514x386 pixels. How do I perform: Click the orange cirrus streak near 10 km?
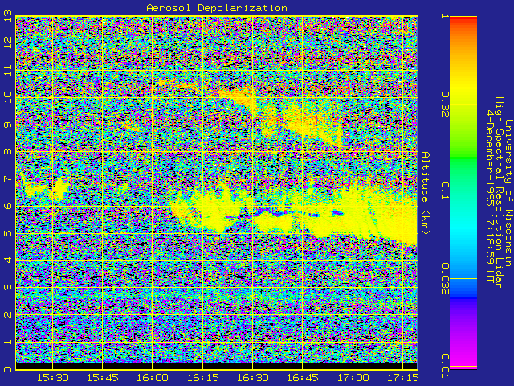(x=241, y=95)
